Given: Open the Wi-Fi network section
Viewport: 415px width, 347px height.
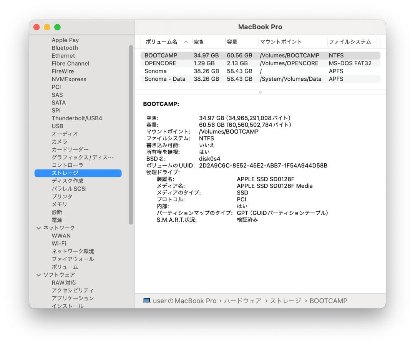Looking at the screenshot, I should (x=59, y=243).
